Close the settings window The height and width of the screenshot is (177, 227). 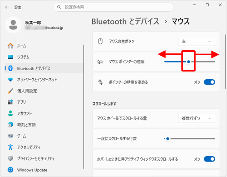coord(220,5)
